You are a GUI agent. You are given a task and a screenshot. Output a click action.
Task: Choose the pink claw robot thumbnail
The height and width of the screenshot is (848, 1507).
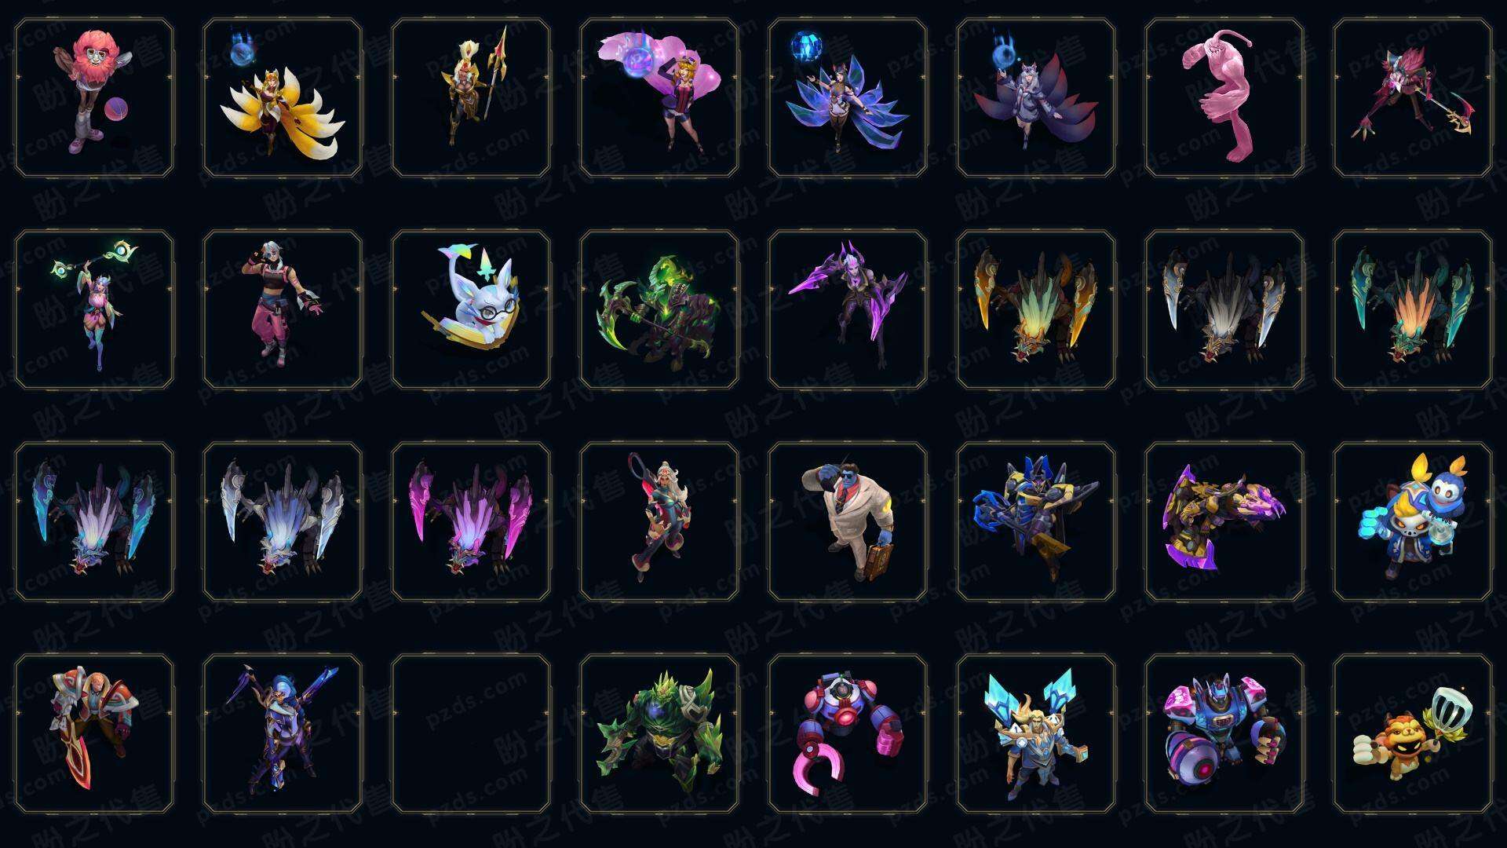click(848, 733)
